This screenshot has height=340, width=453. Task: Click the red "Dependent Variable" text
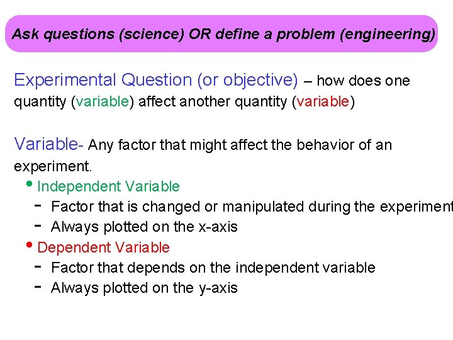tap(104, 247)
